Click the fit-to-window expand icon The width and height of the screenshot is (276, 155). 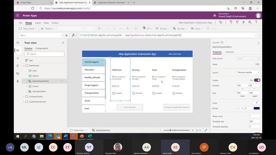pyautogui.click(x=206, y=130)
